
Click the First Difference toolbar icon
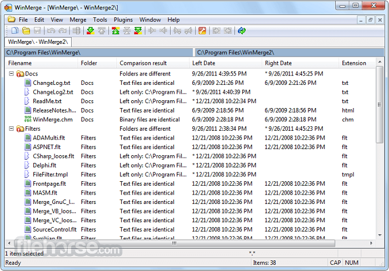[116, 30]
